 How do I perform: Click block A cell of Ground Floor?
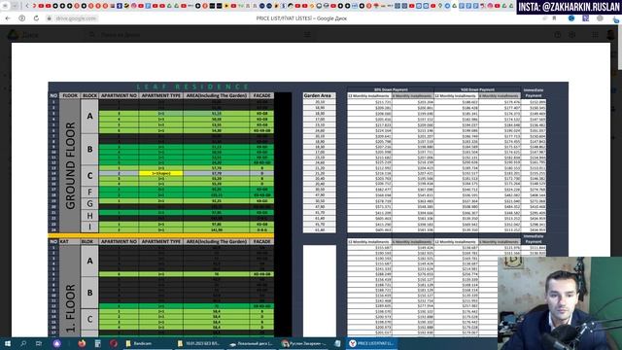tap(89, 116)
